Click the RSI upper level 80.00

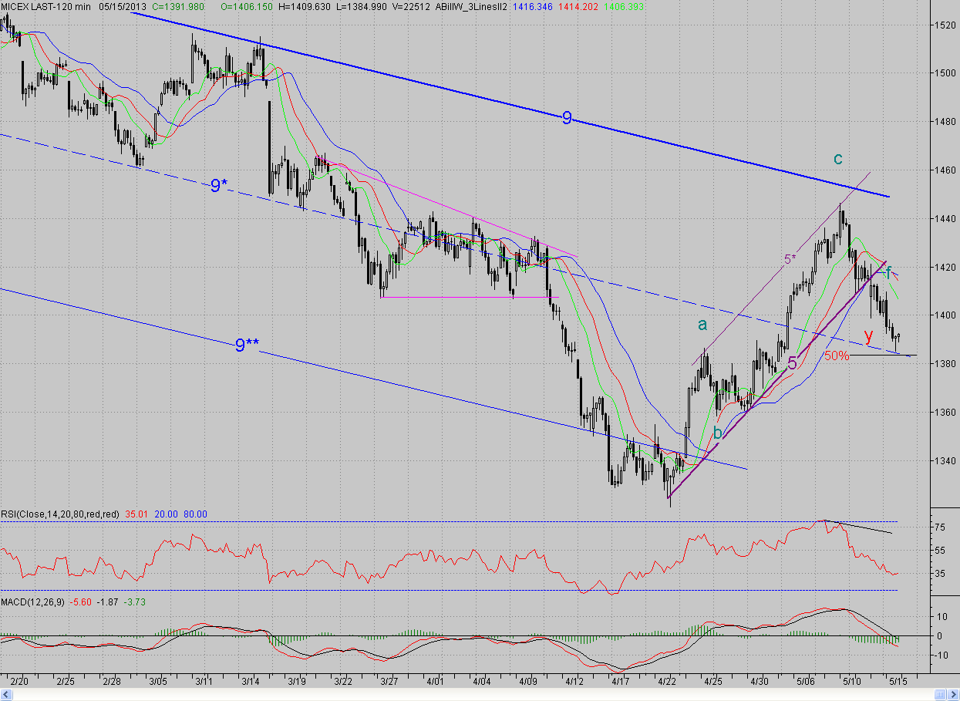[x=195, y=514]
